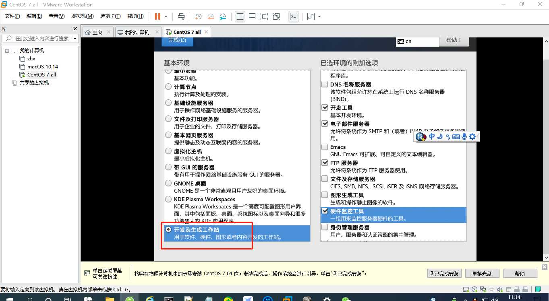The image size is (549, 301).
Task: Select zhx in the library tree
Action: pyautogui.click(x=31, y=59)
